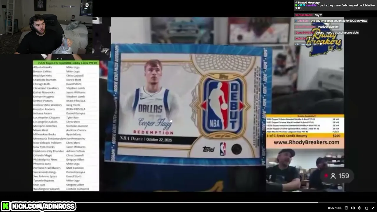Screen dimensions: 377x212
Task: Click the Chicago Bulls team cell
Action: point(42,84)
